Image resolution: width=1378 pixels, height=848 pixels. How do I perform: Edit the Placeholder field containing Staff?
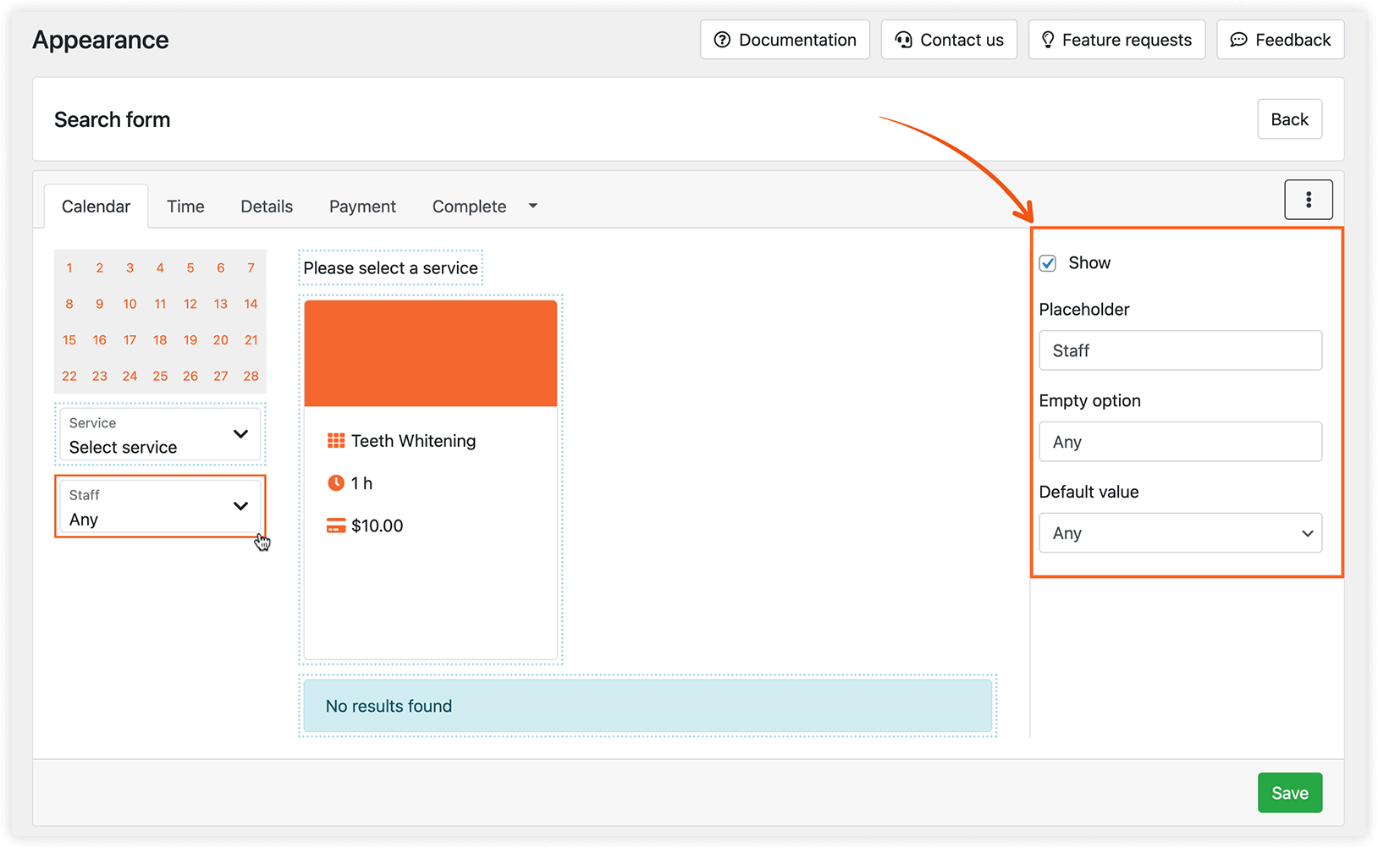[1179, 350]
